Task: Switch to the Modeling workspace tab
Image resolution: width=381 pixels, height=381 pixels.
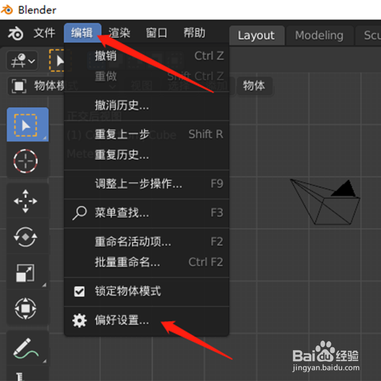Action: point(319,35)
